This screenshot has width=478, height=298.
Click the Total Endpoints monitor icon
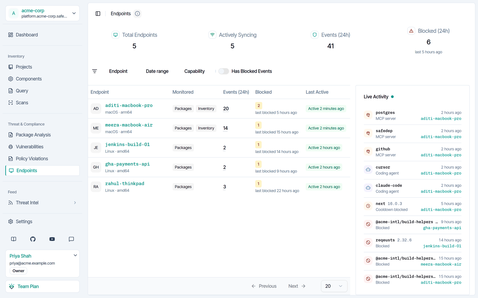click(x=115, y=35)
